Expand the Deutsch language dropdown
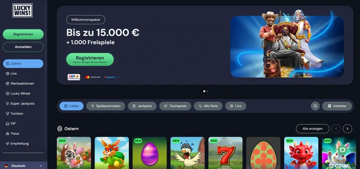360x169 pixels. tap(24, 166)
